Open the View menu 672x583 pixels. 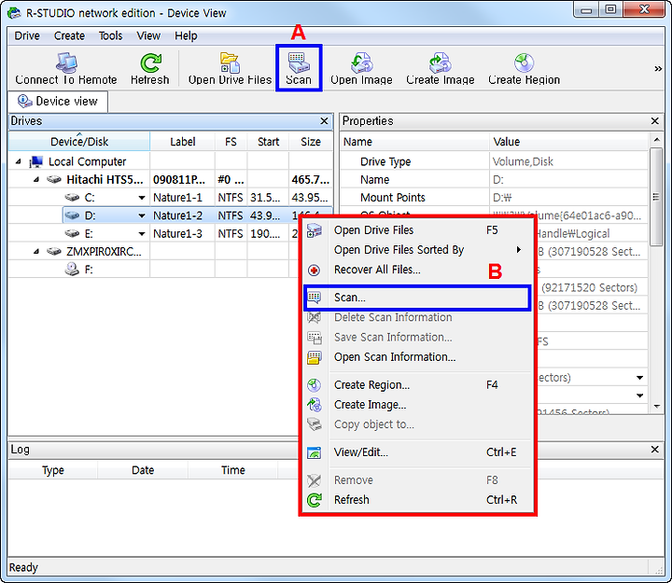(x=148, y=36)
